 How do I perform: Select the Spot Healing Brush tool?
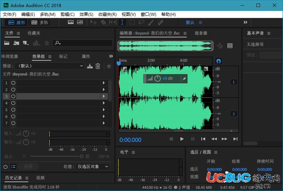pos(160,22)
